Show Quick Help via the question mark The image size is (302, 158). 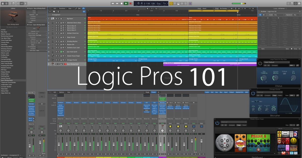tap(10, 4)
